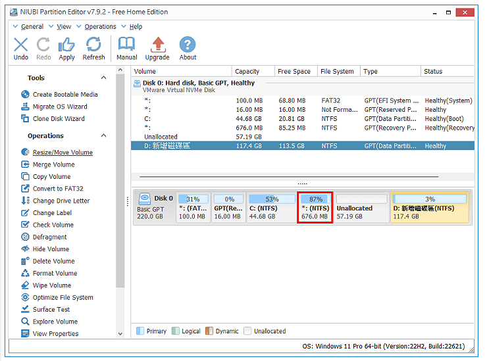Open the About question-mark icon

click(x=188, y=48)
